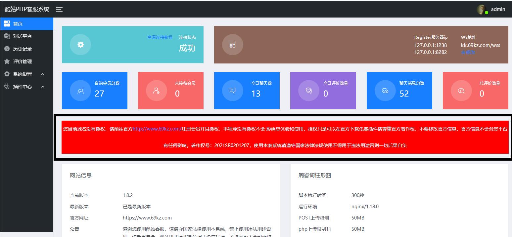Open the admin user dropdown
The image size is (512, 237).
(498, 9)
